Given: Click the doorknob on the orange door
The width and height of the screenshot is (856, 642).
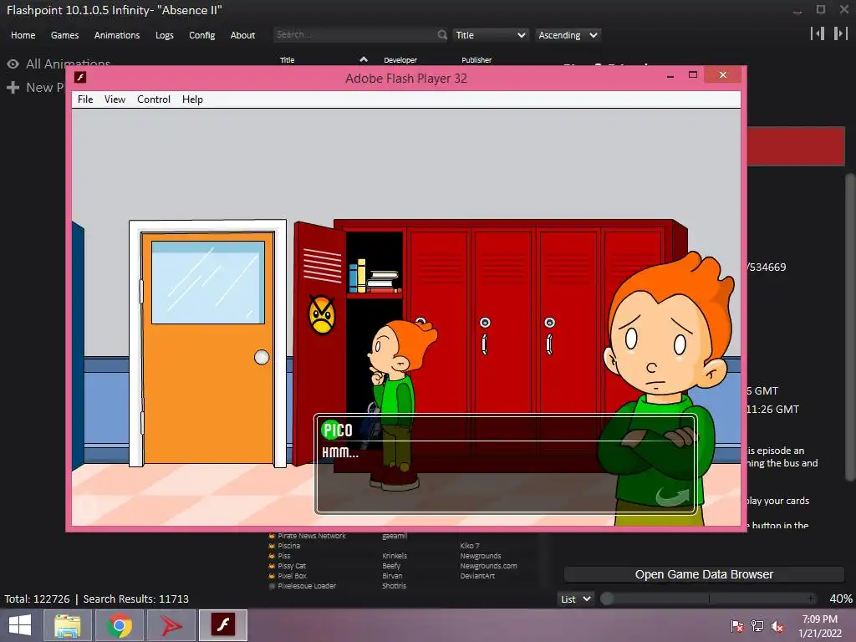Looking at the screenshot, I should (x=262, y=357).
